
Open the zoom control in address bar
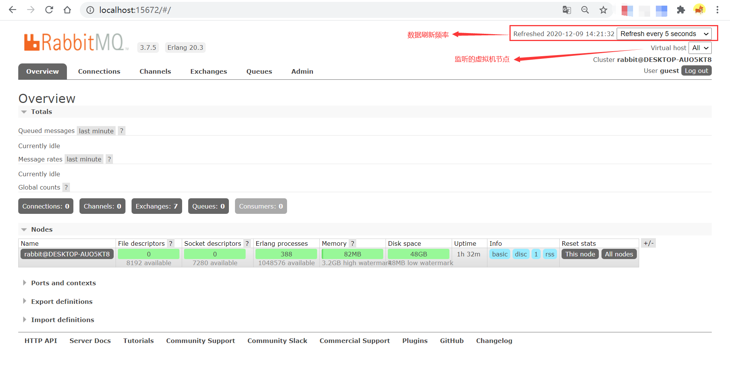coord(585,10)
